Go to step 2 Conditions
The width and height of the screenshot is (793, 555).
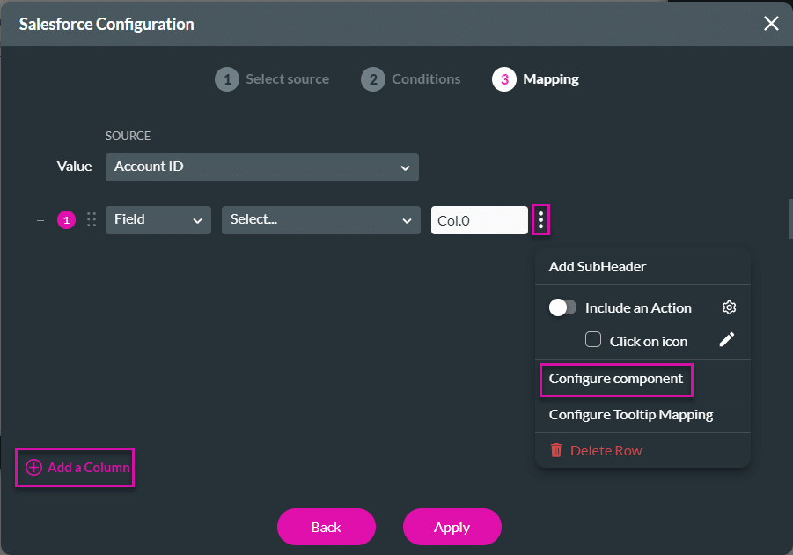411,79
